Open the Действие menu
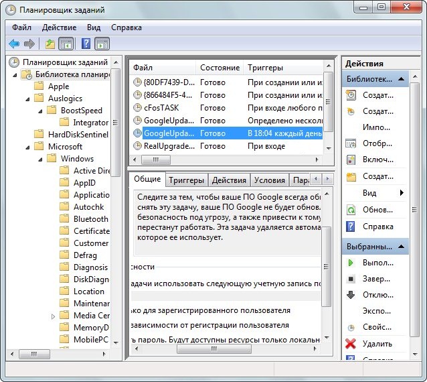 [x=59, y=27]
